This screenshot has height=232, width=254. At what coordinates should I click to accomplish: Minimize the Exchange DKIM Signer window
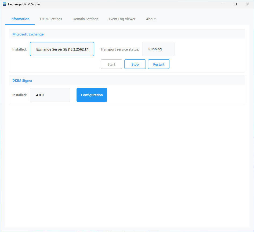[x=223, y=4]
